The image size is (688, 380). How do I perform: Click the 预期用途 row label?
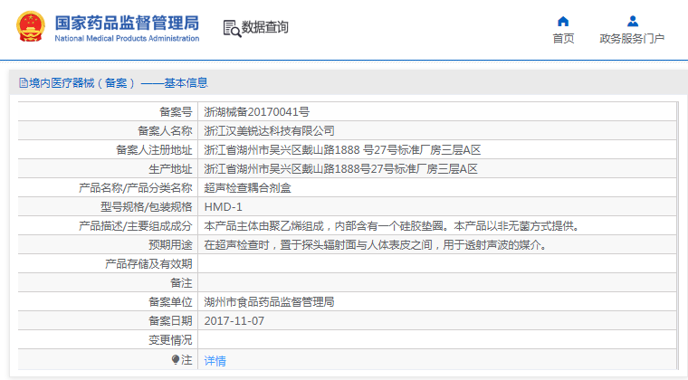point(170,244)
